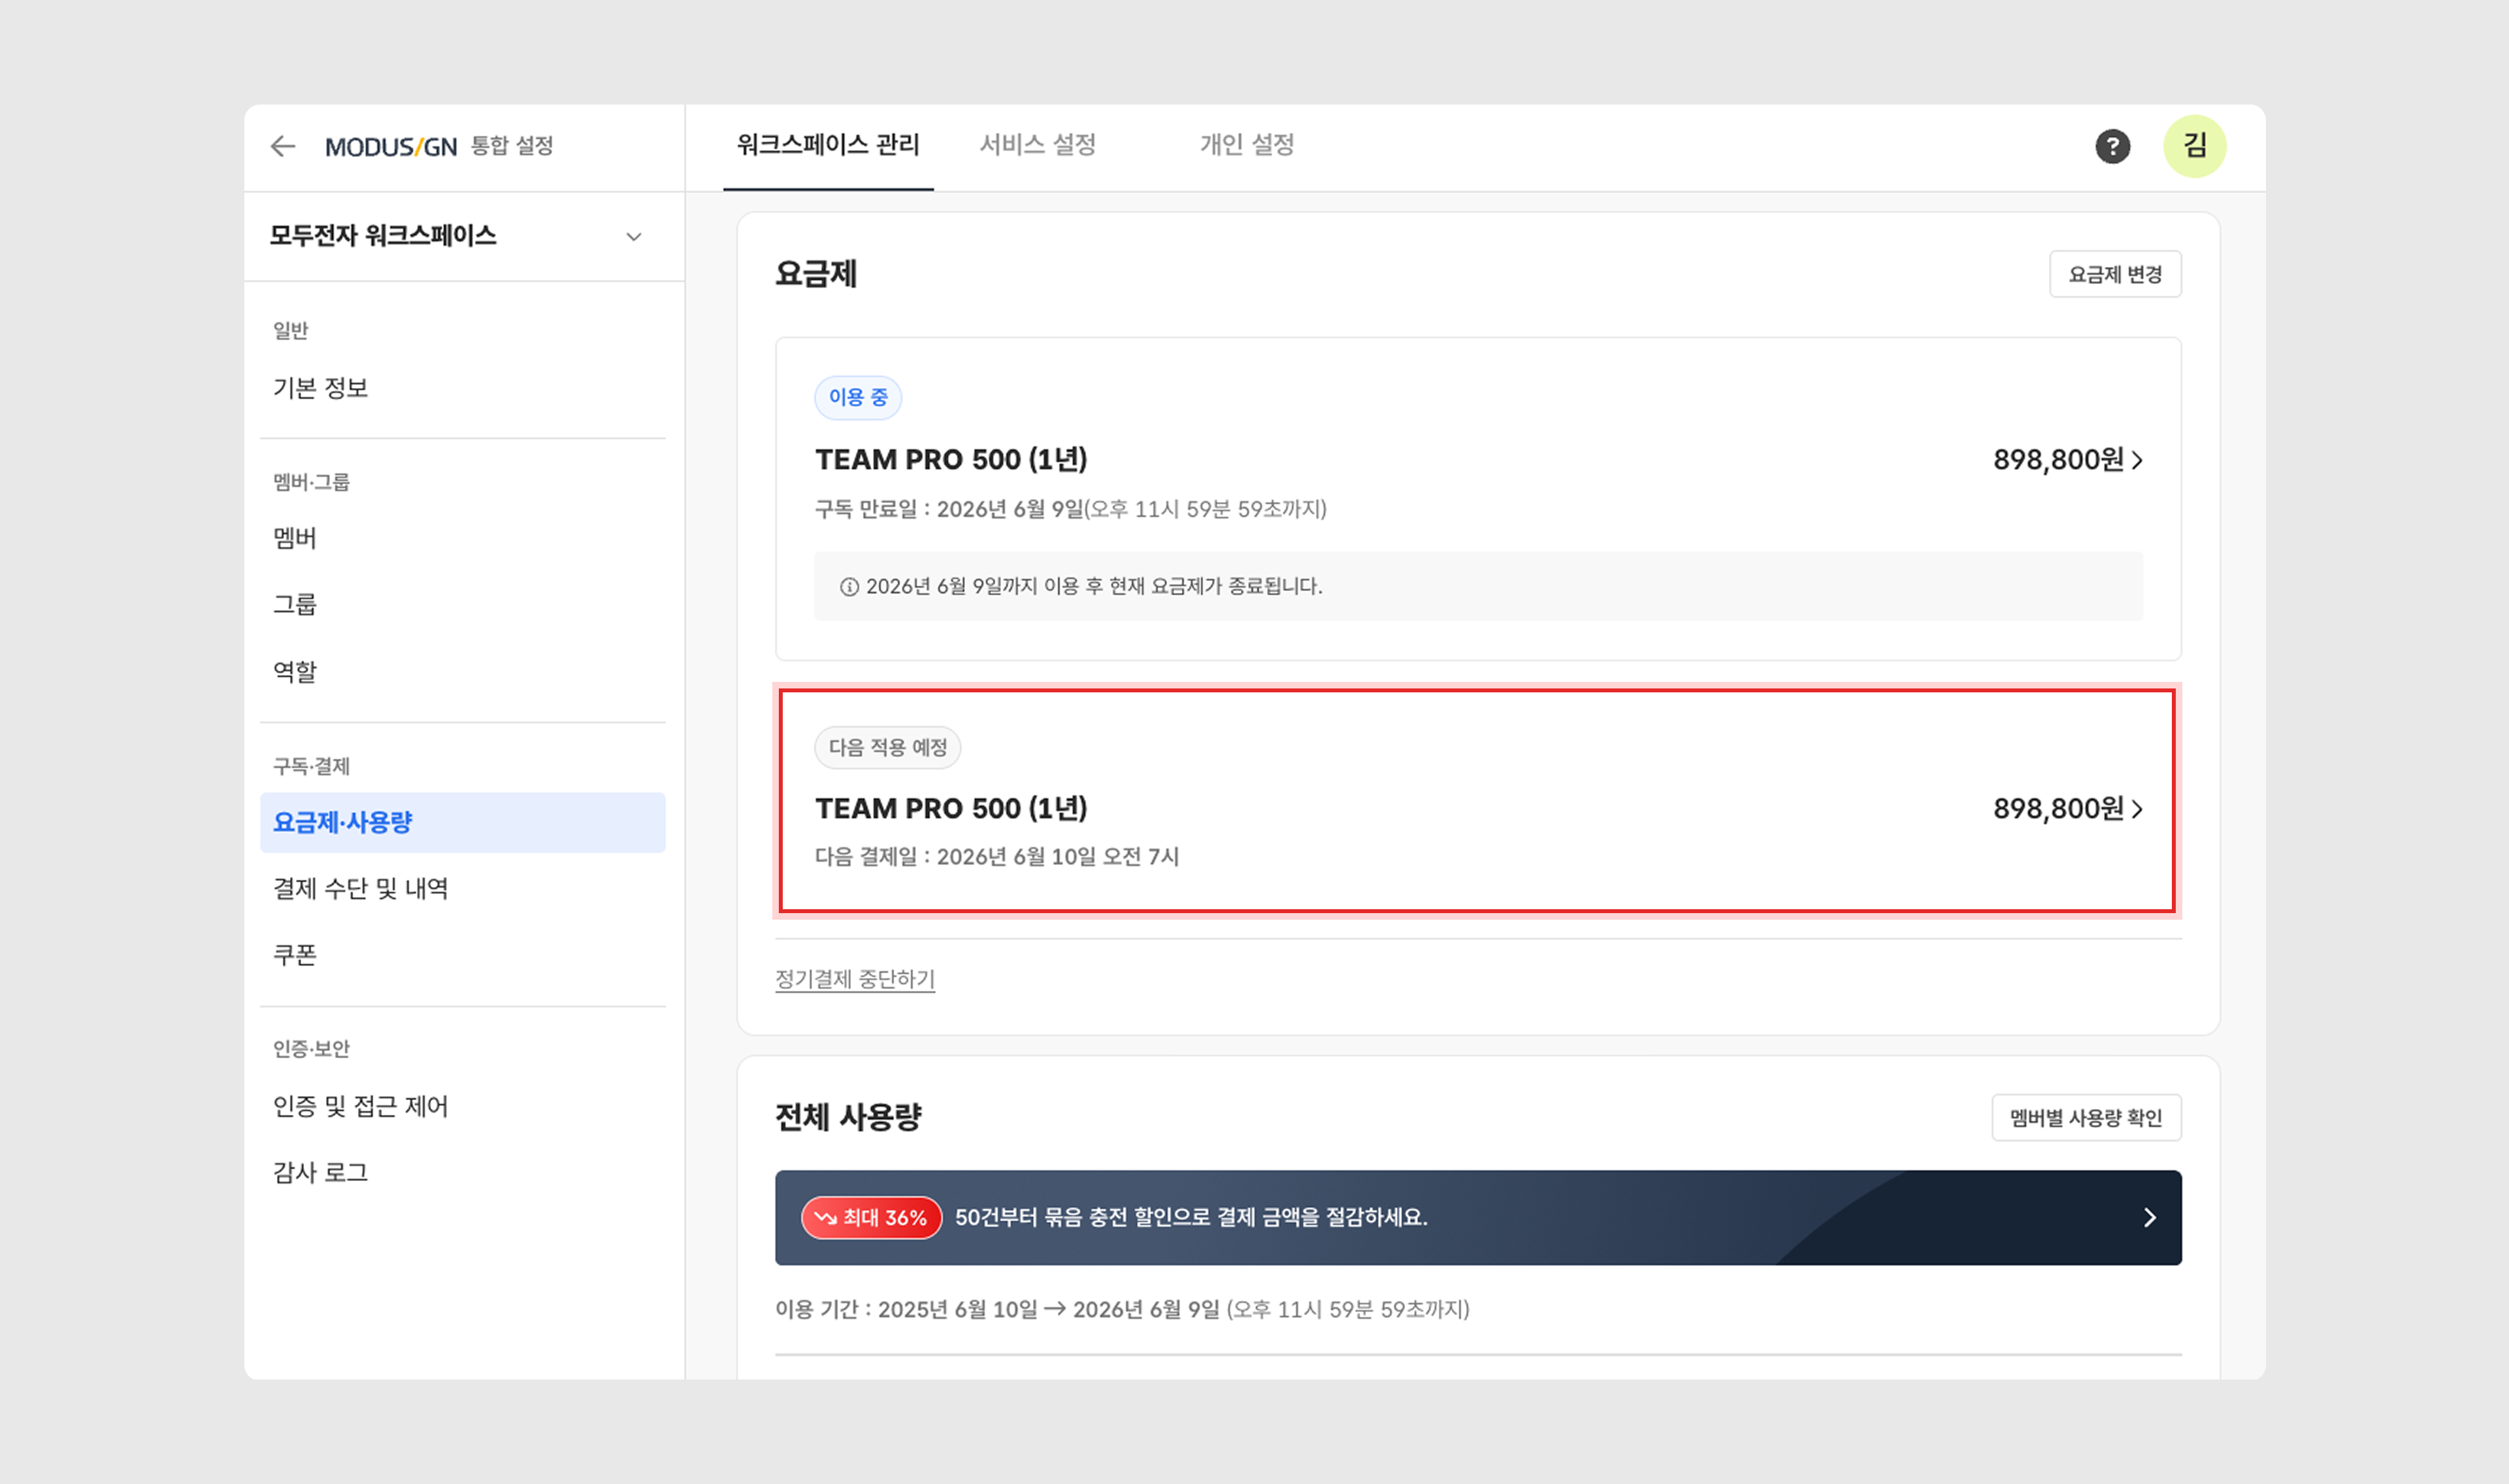Switch to 서비스 설정 tab
This screenshot has width=2509, height=1484.
coord(1037,145)
